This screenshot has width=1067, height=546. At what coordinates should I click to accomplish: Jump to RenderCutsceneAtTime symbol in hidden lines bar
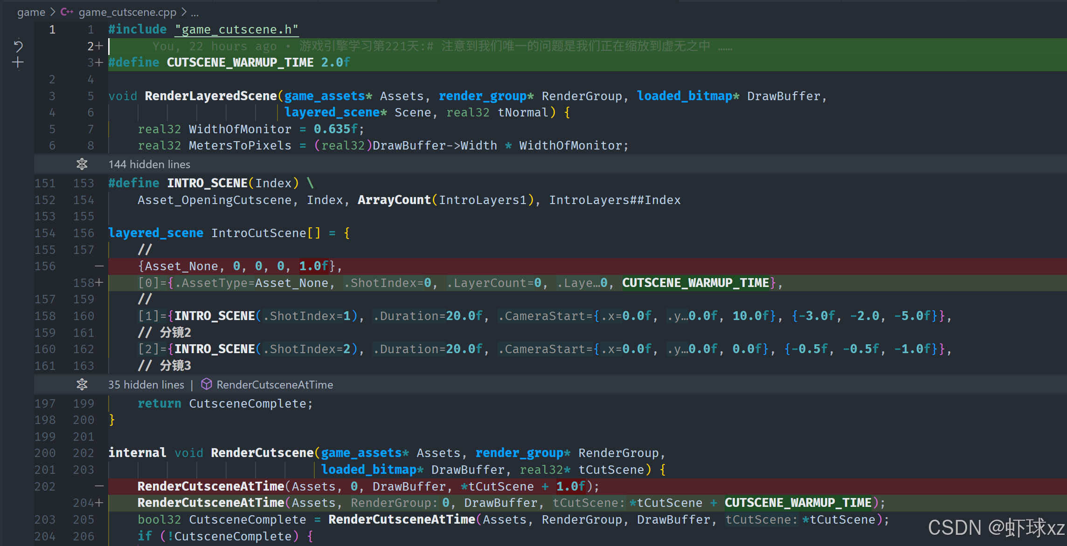pyautogui.click(x=275, y=385)
